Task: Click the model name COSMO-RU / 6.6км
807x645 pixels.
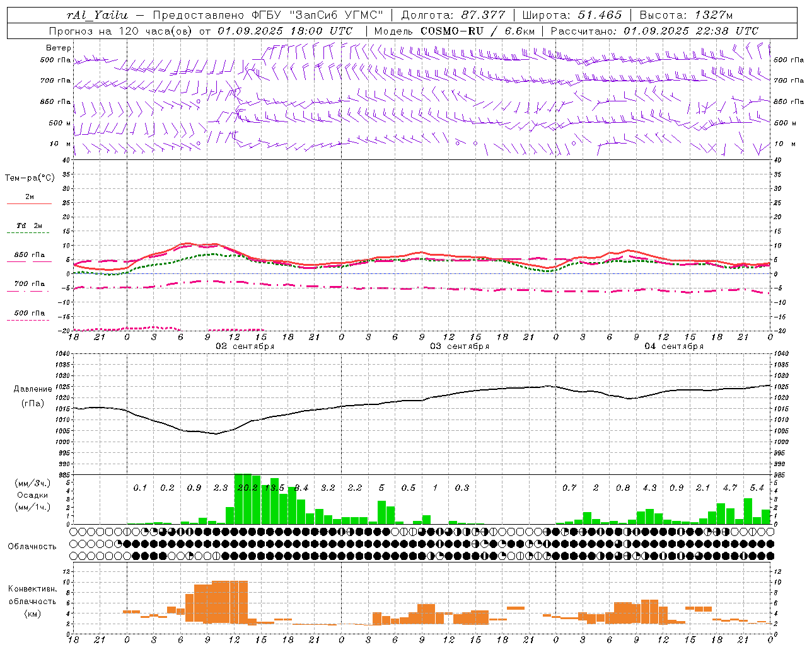Action: 478,31
